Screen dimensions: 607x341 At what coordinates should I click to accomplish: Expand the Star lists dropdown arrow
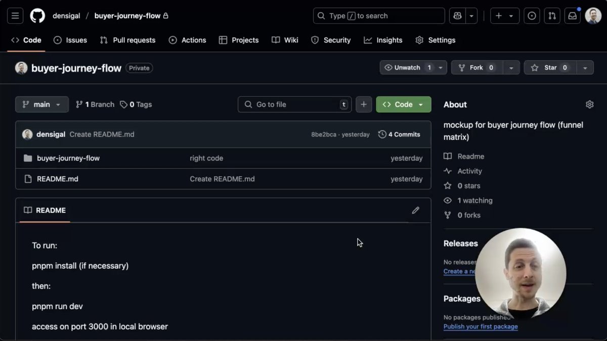click(585, 68)
